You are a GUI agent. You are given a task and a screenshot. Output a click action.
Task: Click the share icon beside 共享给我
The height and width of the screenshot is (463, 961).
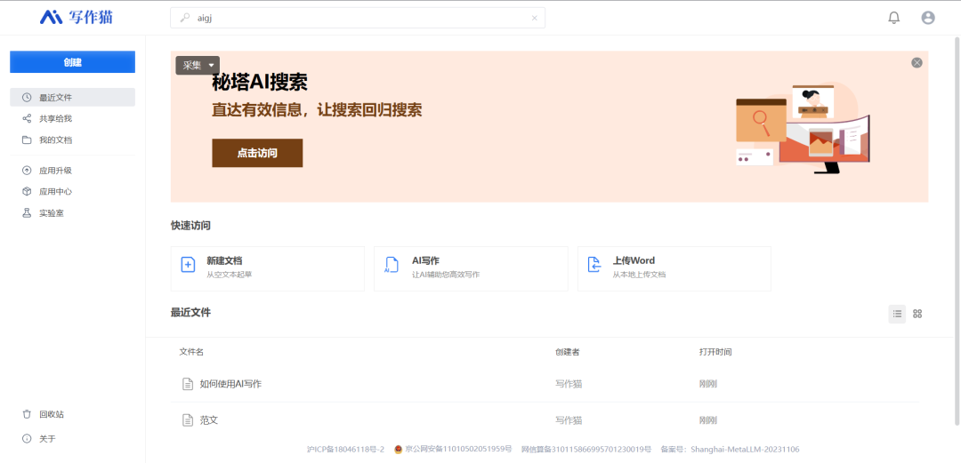[x=27, y=119]
